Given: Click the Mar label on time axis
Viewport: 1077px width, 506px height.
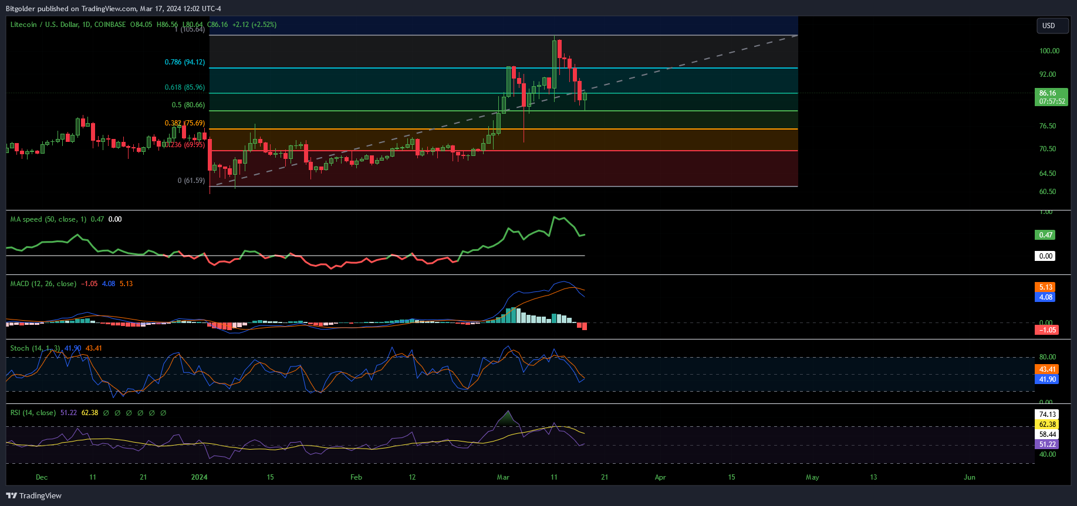Looking at the screenshot, I should click(x=503, y=477).
